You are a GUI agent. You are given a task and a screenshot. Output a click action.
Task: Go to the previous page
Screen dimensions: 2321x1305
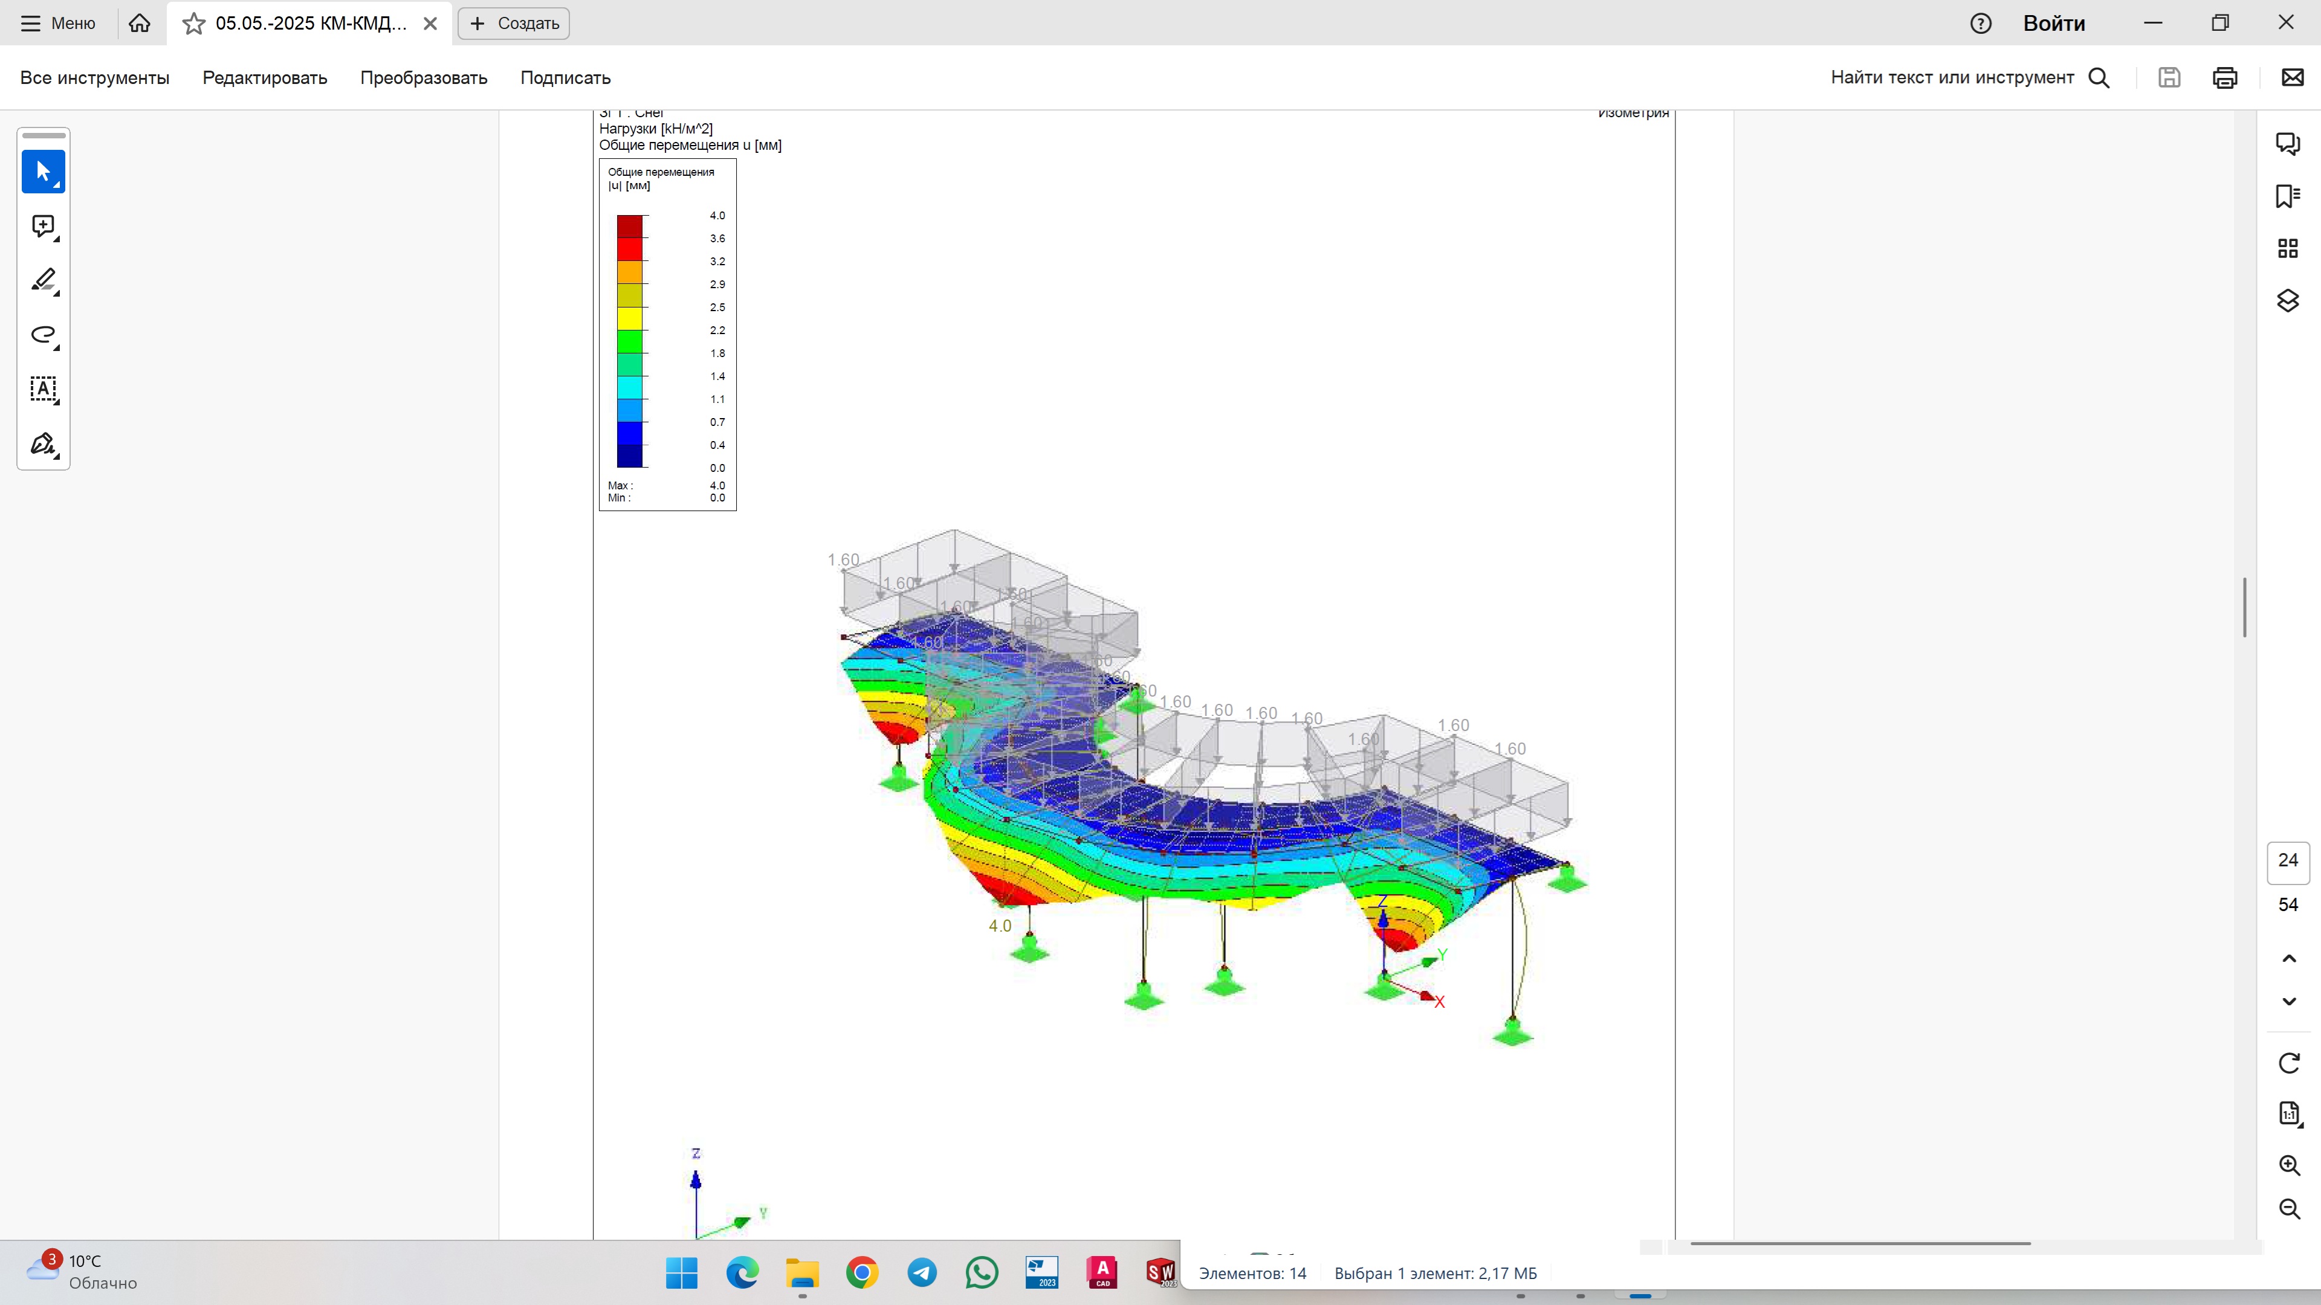2288,958
